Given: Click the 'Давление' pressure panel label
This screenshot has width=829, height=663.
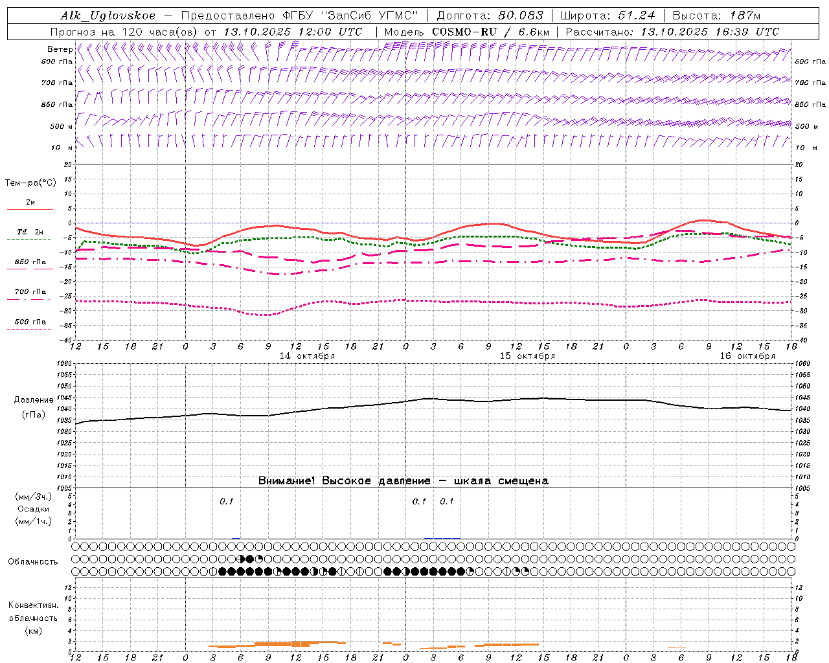Looking at the screenshot, I should coord(34,400).
